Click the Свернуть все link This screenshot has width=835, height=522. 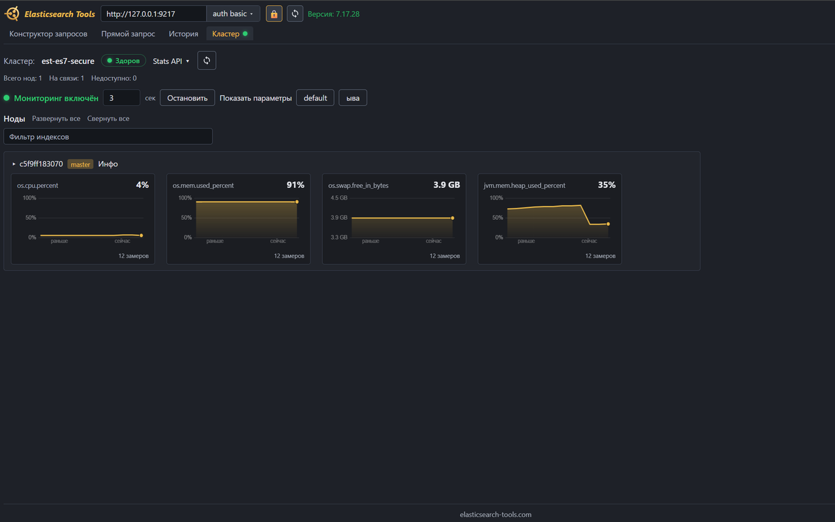(x=108, y=119)
